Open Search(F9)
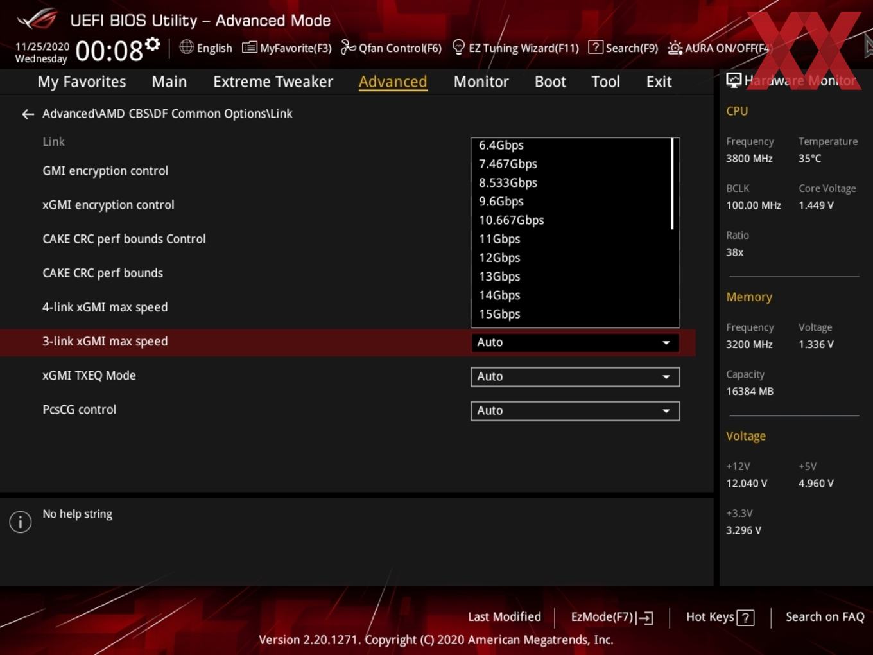The width and height of the screenshot is (873, 655). [623, 48]
